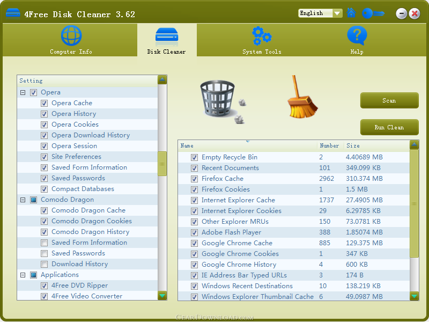Select the Recent Documents result row

(294, 168)
